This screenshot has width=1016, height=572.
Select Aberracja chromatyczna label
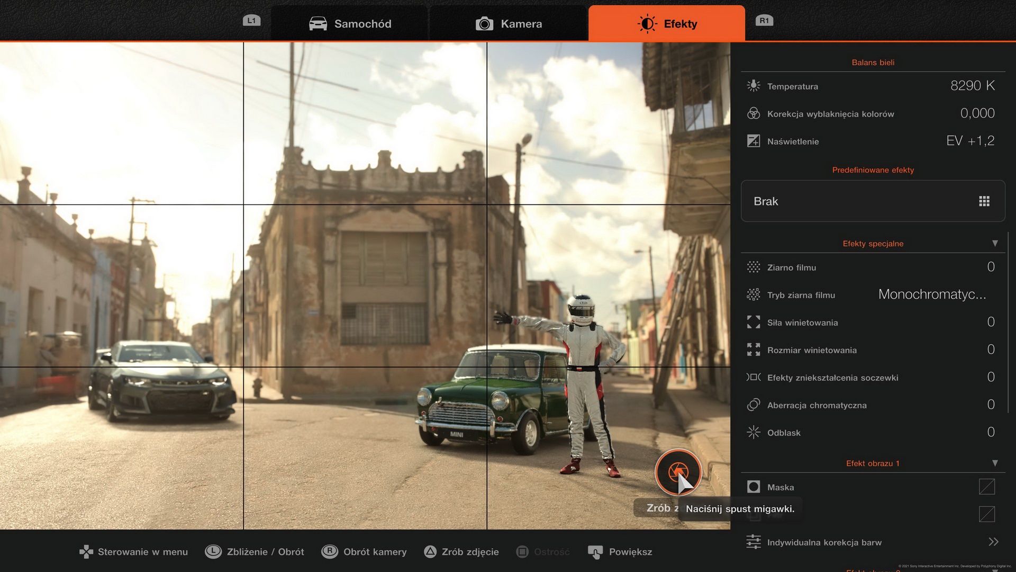[817, 405]
